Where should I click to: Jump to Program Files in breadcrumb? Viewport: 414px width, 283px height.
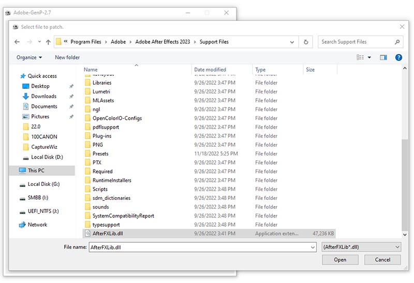(86, 42)
